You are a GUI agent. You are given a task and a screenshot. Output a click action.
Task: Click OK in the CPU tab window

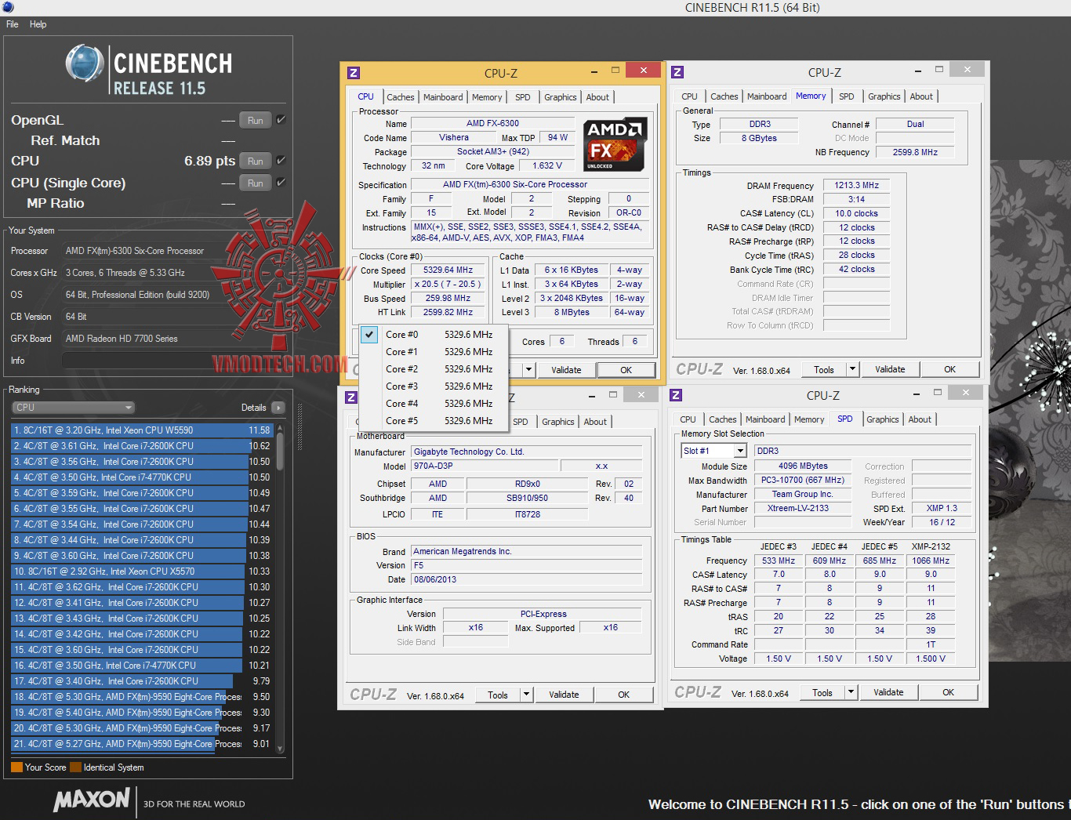626,370
